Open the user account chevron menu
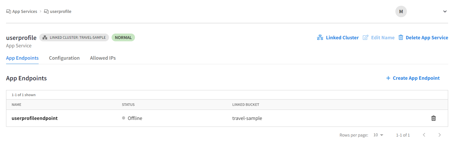This screenshot has width=449, height=142. [444, 11]
